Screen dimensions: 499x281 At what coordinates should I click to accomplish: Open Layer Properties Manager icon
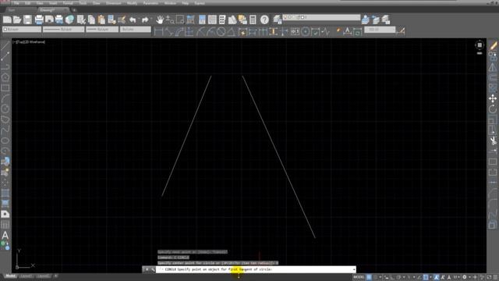tap(278, 20)
